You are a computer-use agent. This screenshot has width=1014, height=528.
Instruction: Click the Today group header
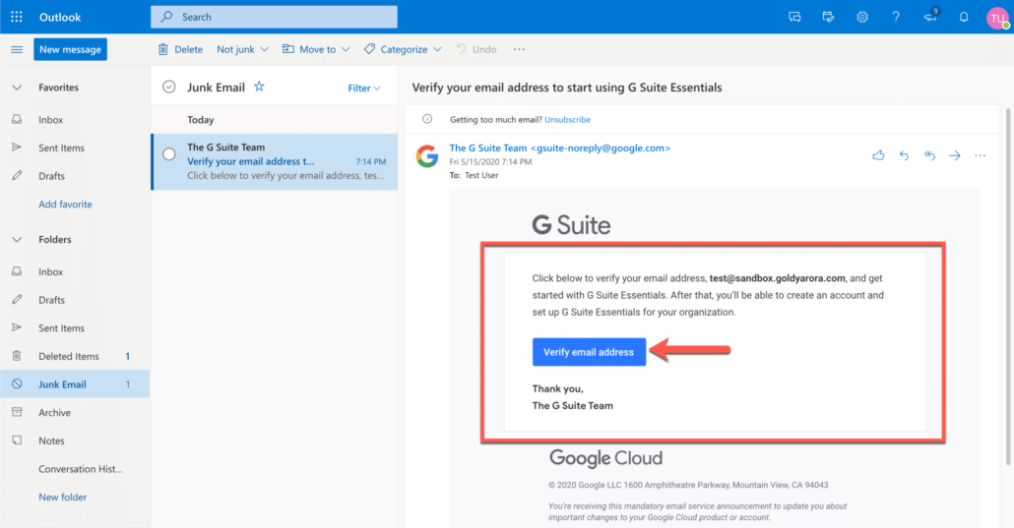tap(201, 120)
